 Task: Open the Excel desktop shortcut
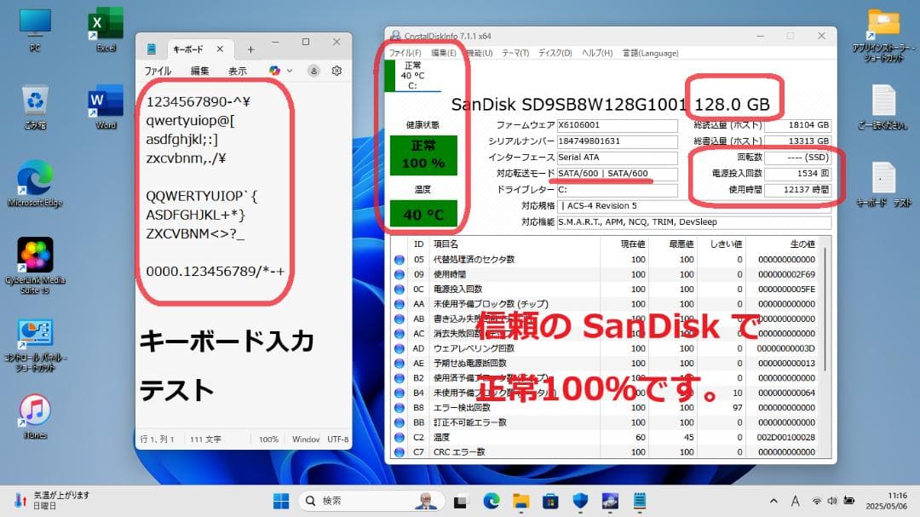pos(106,29)
